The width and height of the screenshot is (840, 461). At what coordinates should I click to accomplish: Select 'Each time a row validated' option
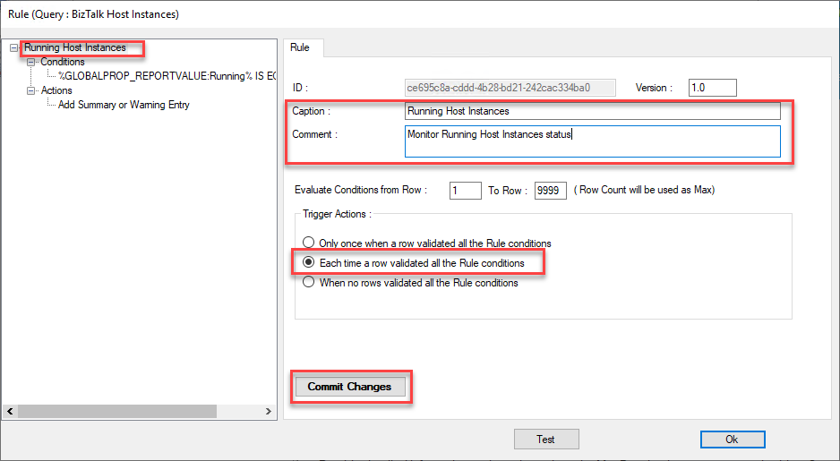[309, 263]
